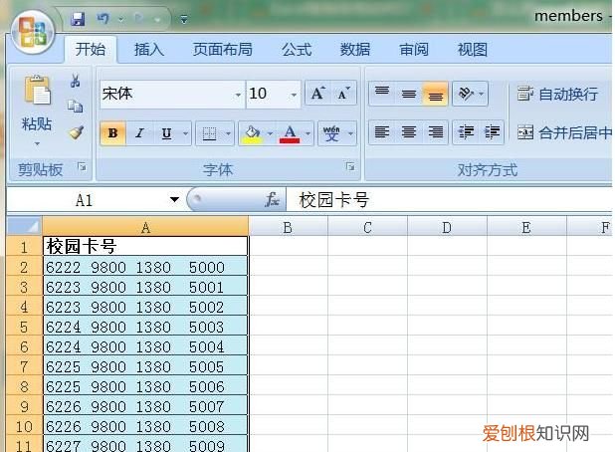
Task: Align text to the right
Action: 435,132
